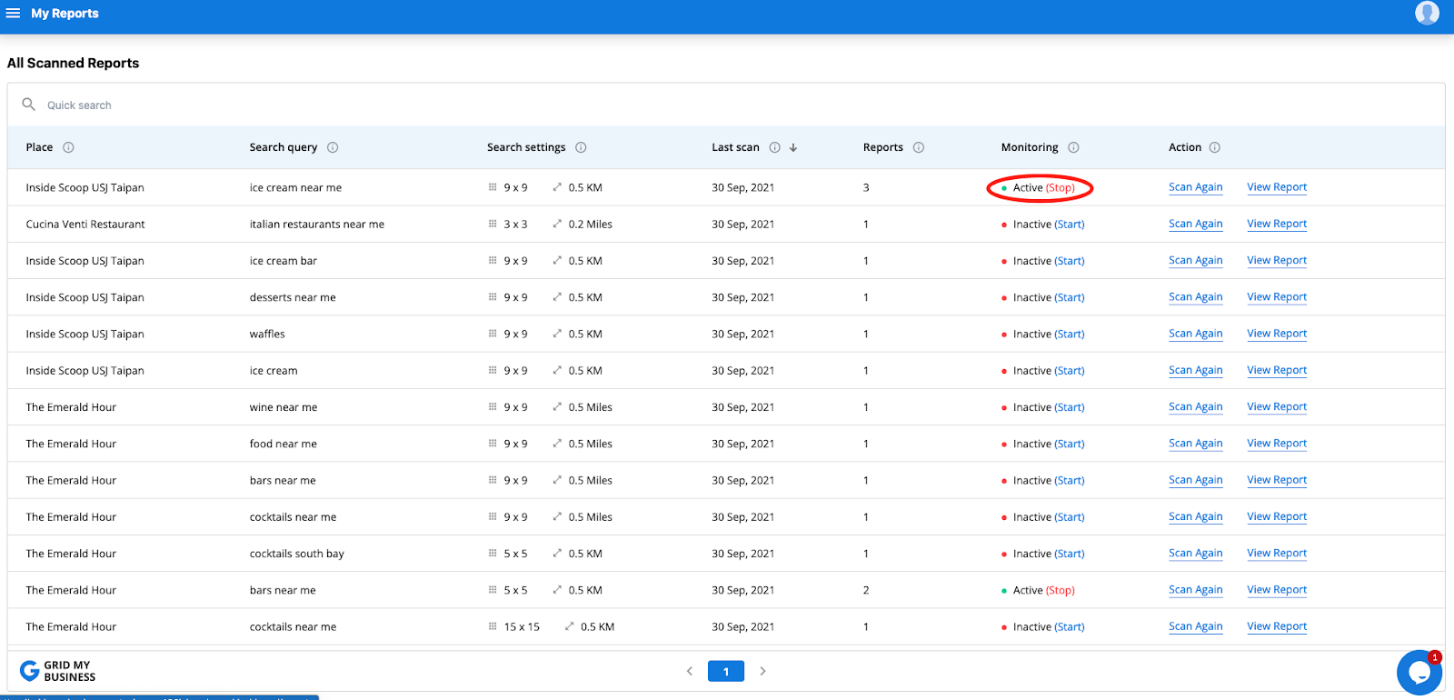
Task: Select page 1 in pagination
Action: [726, 671]
